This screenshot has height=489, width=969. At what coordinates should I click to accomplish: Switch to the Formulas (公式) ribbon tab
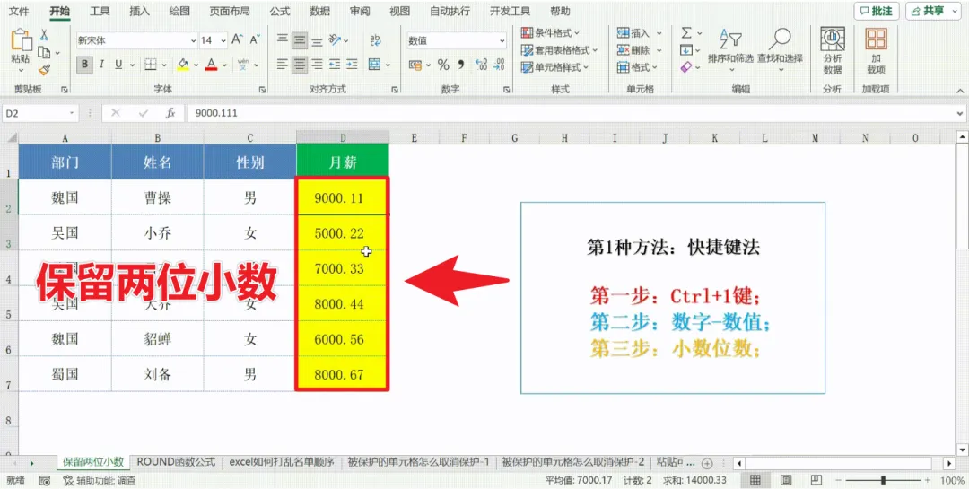coord(280,11)
